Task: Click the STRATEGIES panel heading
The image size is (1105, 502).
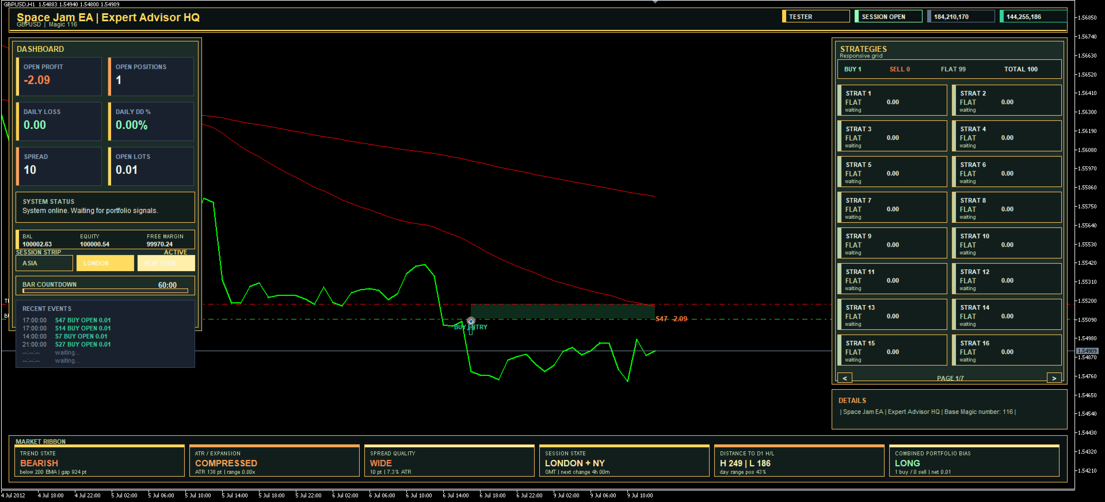Action: (863, 49)
